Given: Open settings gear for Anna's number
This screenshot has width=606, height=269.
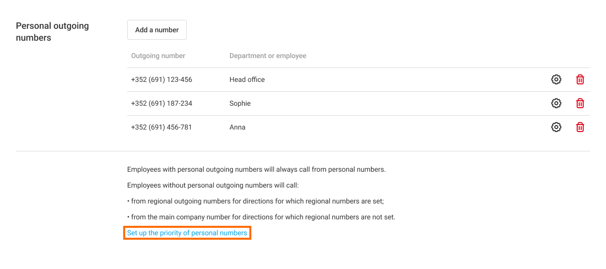Looking at the screenshot, I should (556, 127).
